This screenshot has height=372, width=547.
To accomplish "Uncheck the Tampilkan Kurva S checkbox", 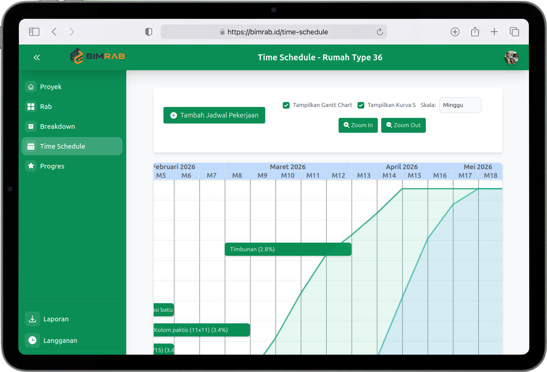I will point(361,105).
